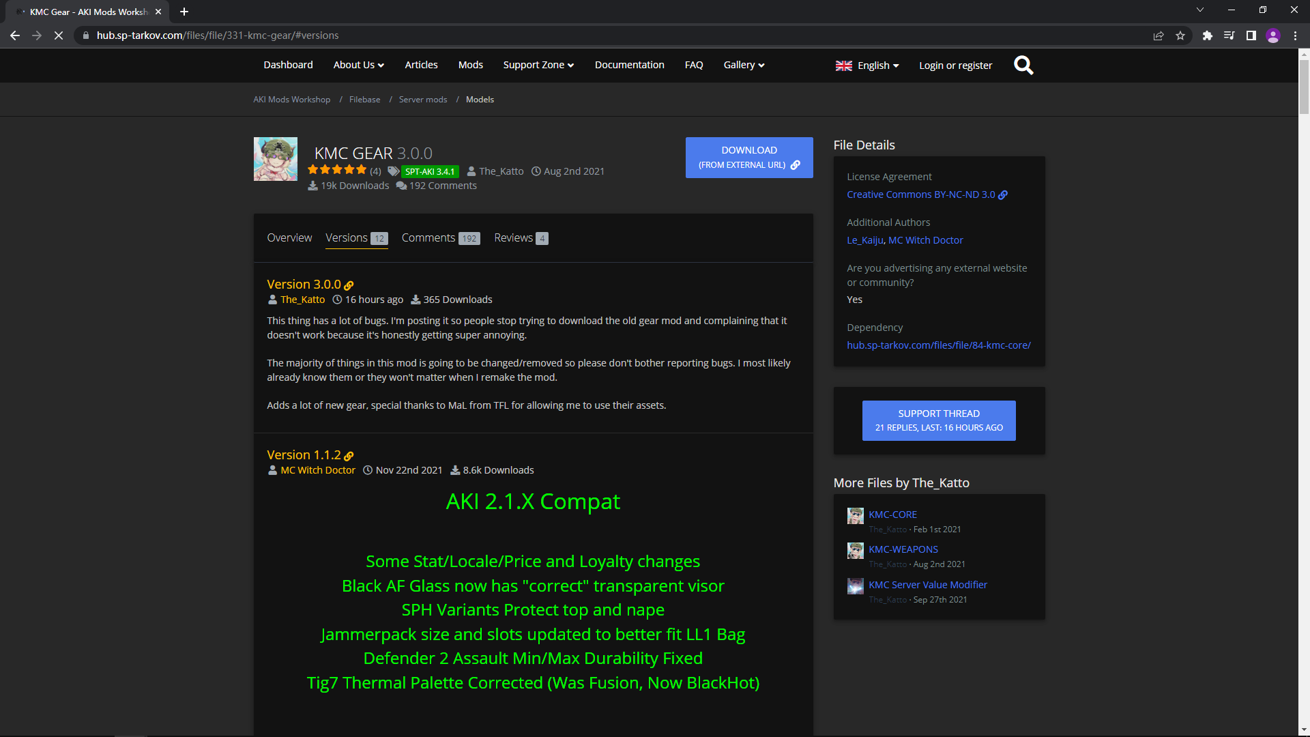Image resolution: width=1310 pixels, height=737 pixels.
Task: Stop page loading with the X icon
Action: tap(59, 35)
